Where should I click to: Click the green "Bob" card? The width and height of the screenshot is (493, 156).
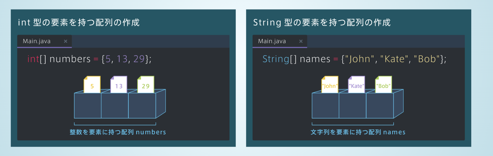[x=383, y=85]
